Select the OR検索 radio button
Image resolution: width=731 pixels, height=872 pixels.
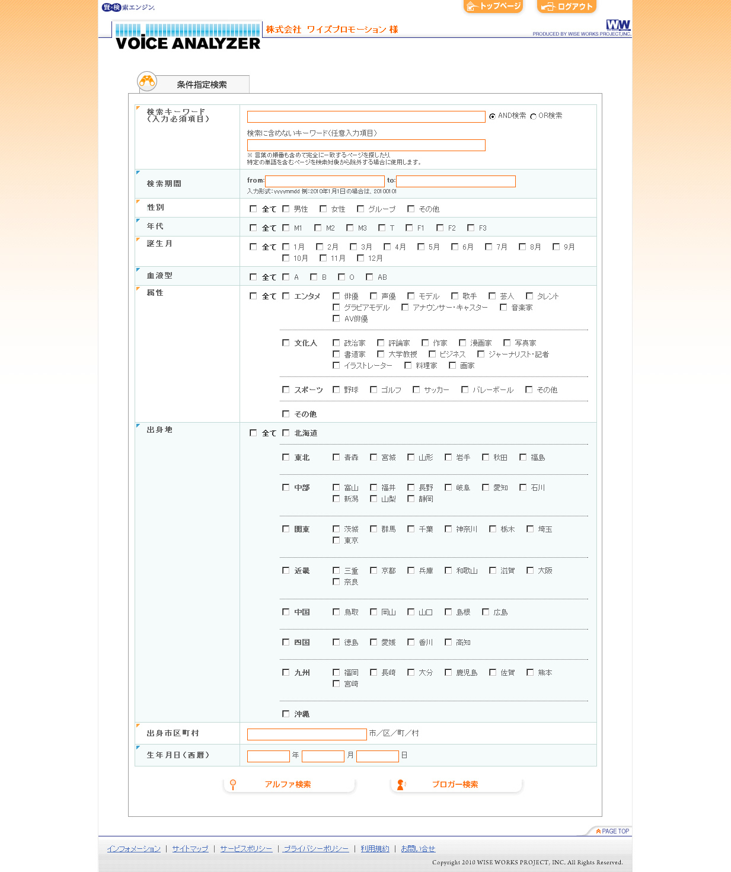point(533,117)
